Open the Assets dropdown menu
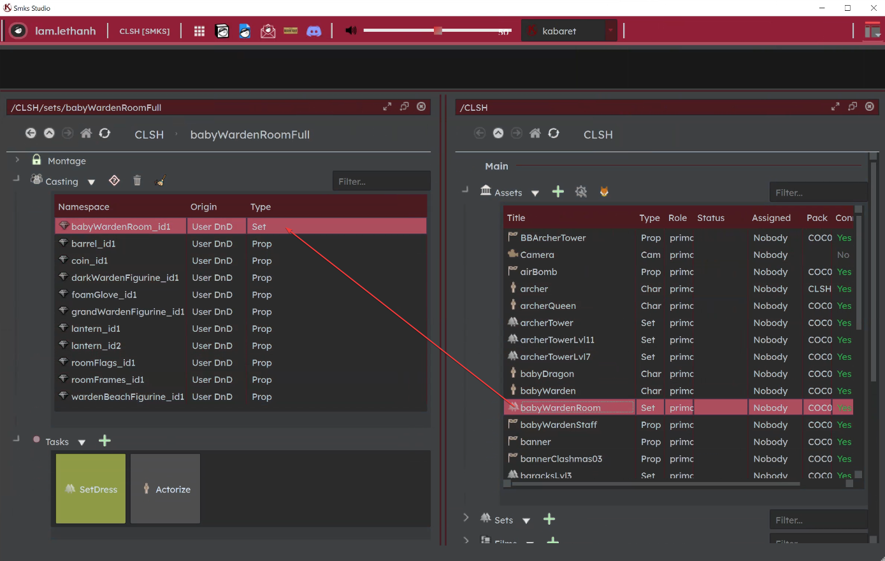 point(535,193)
